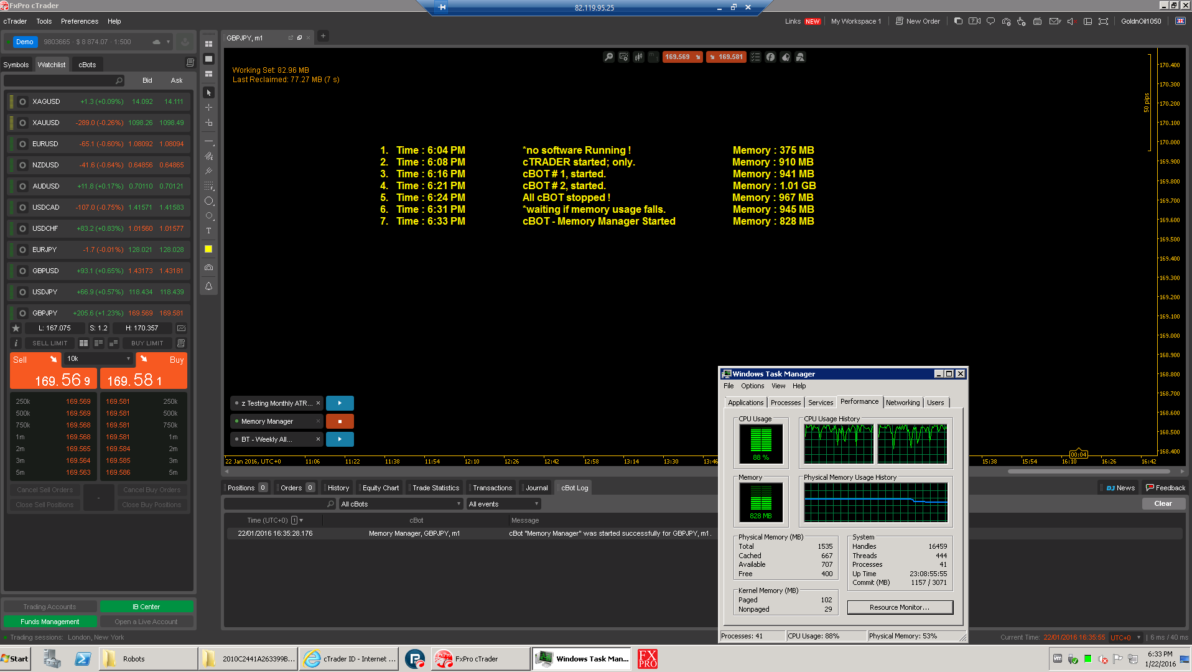Open the All events filter dropdown

(503, 505)
